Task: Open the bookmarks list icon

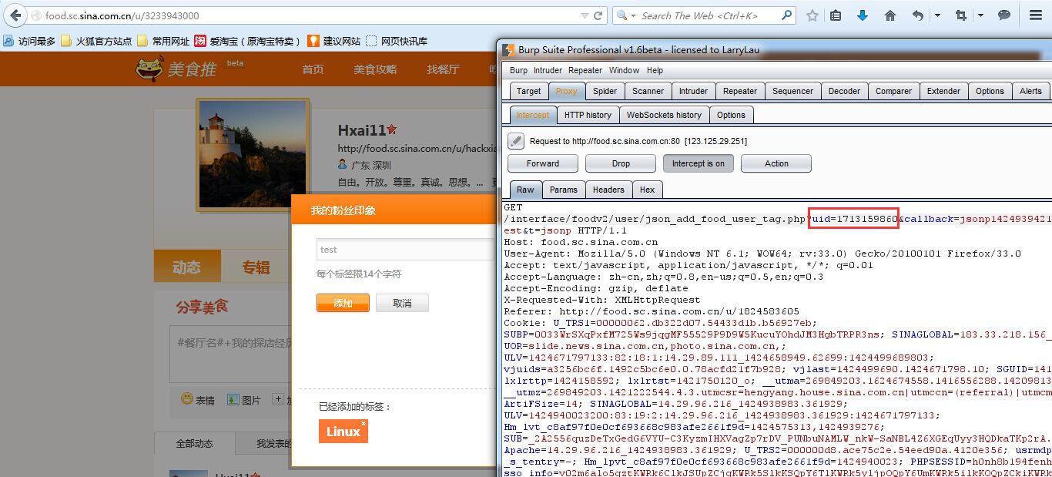Action: (836, 15)
